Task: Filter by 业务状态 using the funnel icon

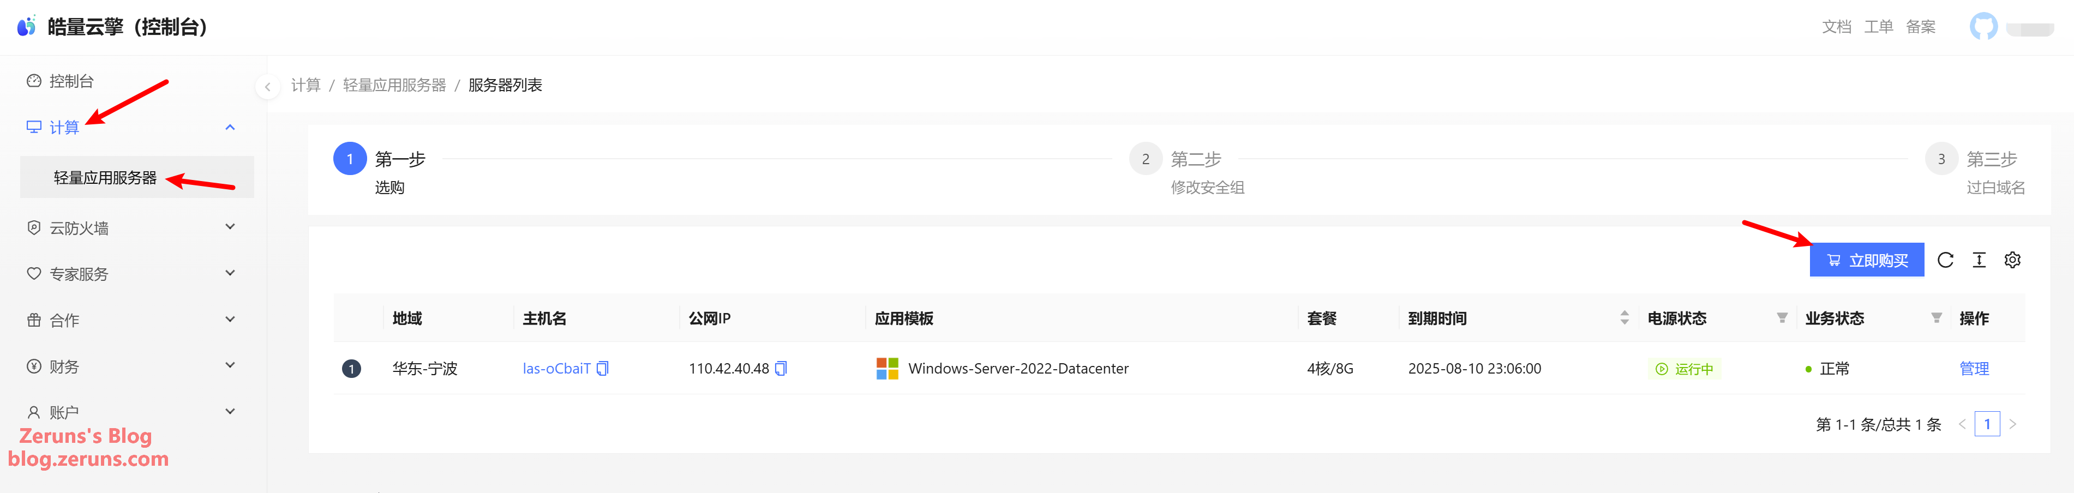Action: point(1937,318)
